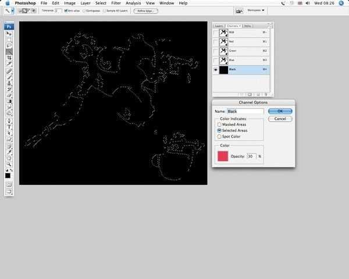Select the Lasso tool

coord(9,45)
